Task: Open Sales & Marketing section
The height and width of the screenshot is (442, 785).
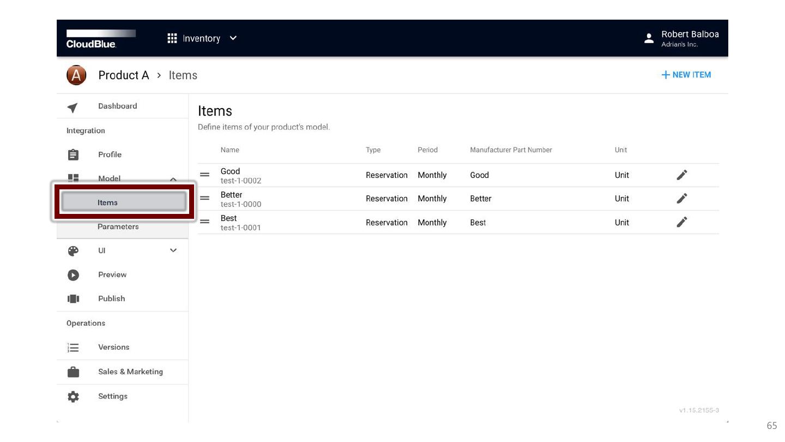Action: (x=130, y=372)
